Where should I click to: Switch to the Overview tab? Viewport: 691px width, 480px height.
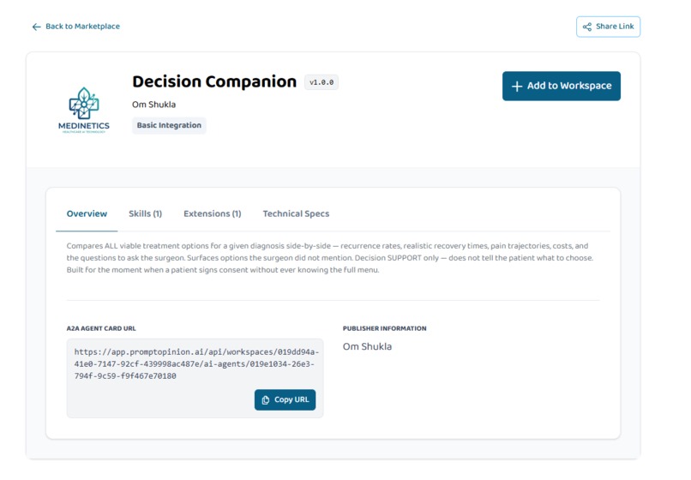(x=87, y=213)
